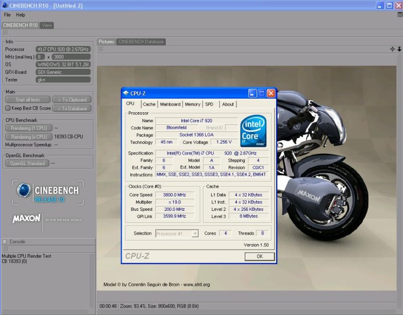Click the rendered motorcycle image
The width and height of the screenshot is (403, 315).
pyautogui.click(x=247, y=178)
